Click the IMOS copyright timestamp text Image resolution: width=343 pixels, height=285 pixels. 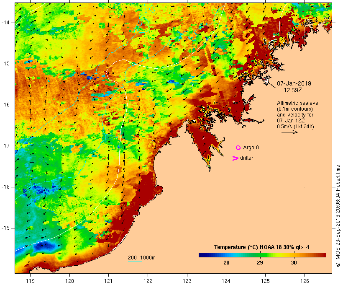click(x=338, y=216)
